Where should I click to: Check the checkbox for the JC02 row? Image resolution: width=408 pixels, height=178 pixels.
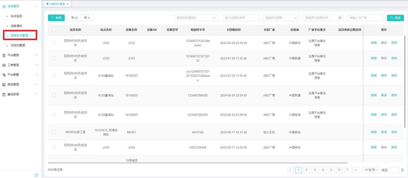pos(54,43)
